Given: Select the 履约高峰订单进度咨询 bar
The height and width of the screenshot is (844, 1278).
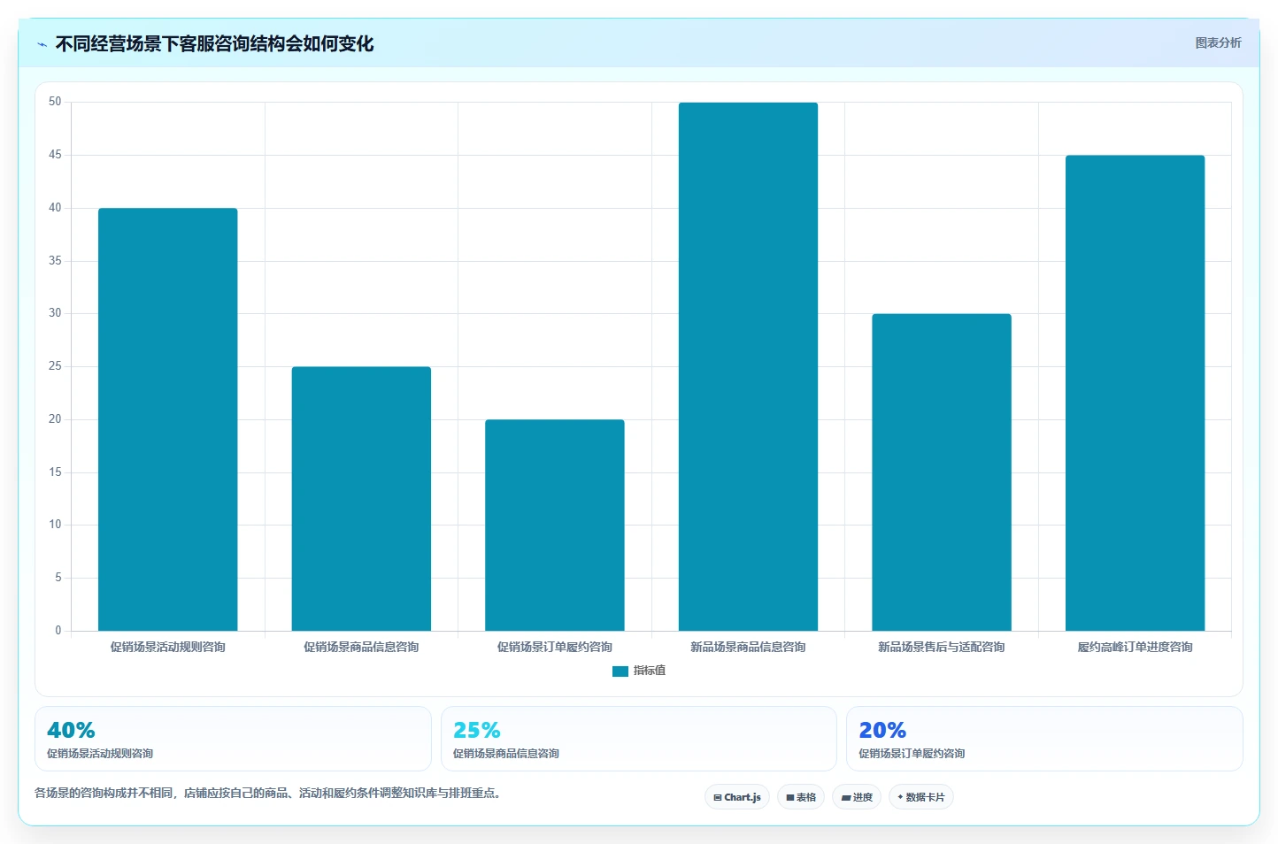Looking at the screenshot, I should click(x=1135, y=393).
